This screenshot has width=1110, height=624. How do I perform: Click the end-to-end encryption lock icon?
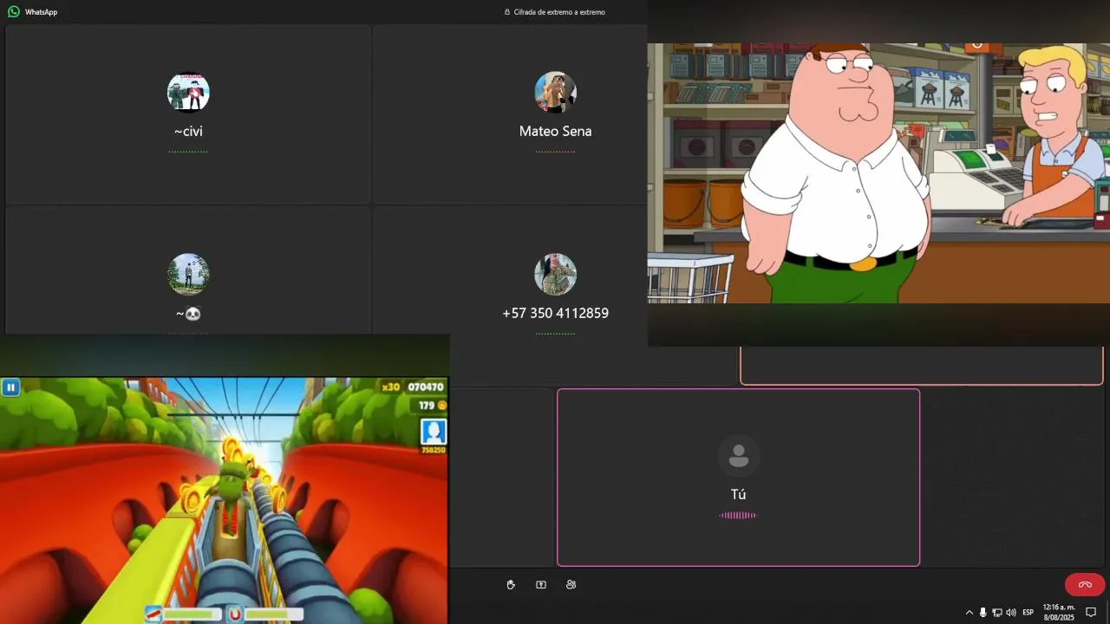click(507, 12)
